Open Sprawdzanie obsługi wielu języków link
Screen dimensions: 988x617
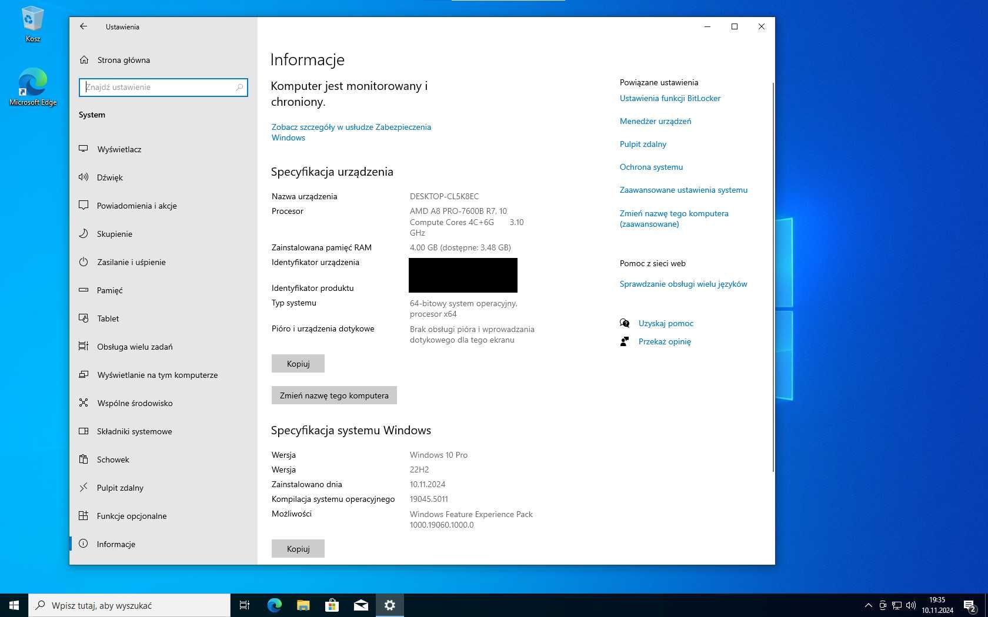(683, 284)
